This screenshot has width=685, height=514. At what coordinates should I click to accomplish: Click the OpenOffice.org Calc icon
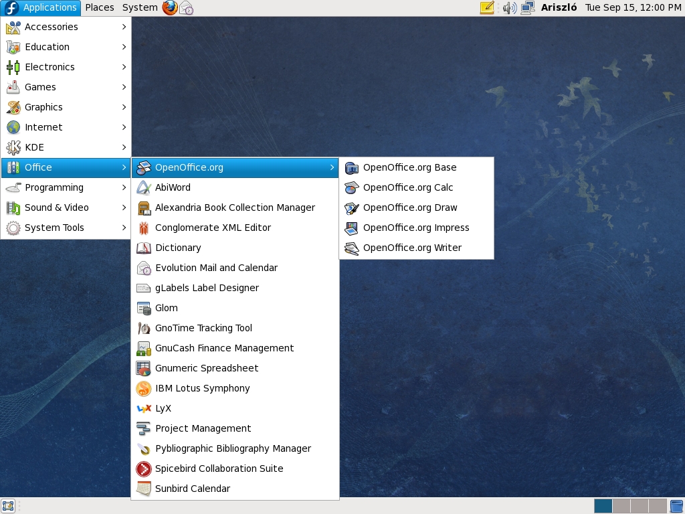pos(352,187)
